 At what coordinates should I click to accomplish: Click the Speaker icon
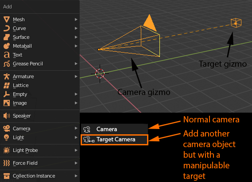click(x=7, y=116)
